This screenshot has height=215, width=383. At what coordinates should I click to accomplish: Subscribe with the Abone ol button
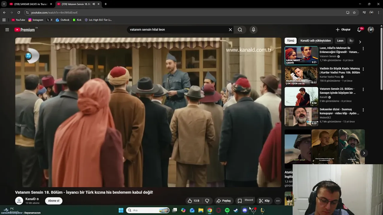coord(54,201)
